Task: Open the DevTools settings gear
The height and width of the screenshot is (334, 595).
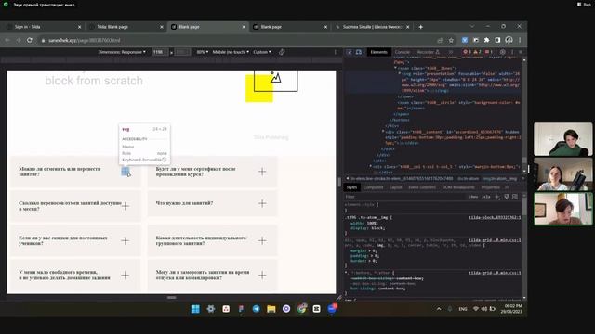Action: pos(502,52)
